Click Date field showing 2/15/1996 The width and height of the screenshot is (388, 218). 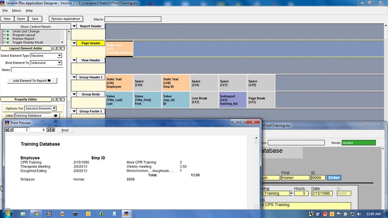(322, 193)
